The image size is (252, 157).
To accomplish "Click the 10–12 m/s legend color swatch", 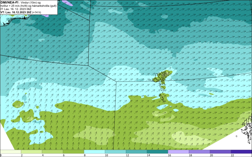I will click(x=115, y=151).
